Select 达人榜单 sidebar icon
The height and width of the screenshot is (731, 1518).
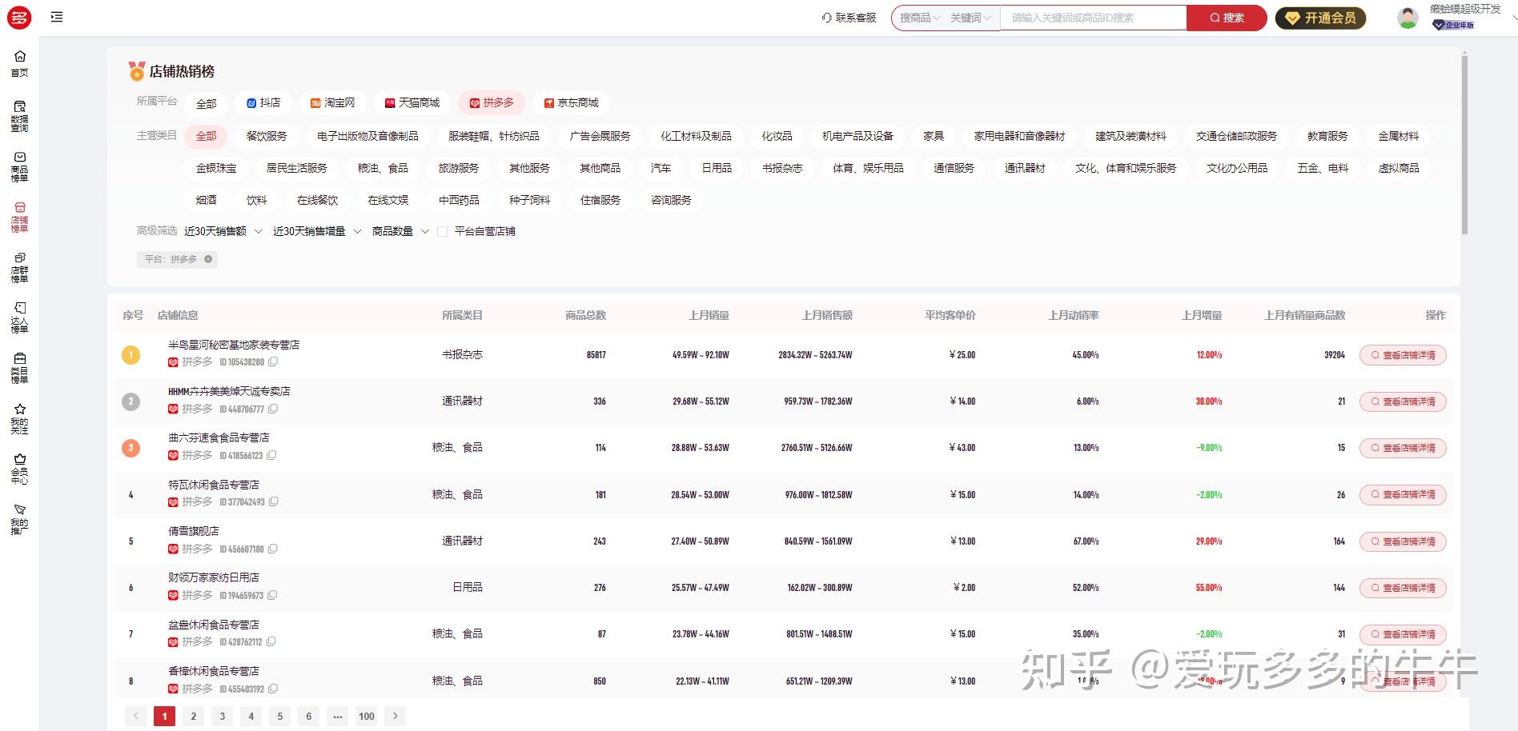19,316
